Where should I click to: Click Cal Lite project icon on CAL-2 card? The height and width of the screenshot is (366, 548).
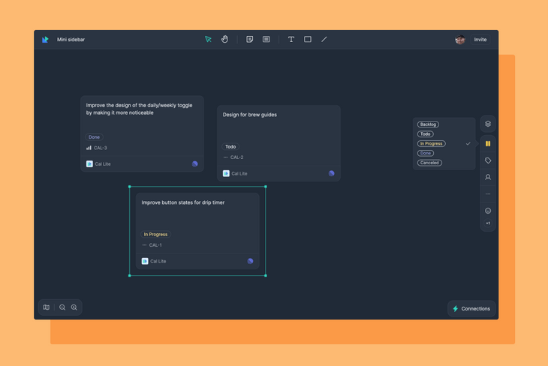pos(226,173)
